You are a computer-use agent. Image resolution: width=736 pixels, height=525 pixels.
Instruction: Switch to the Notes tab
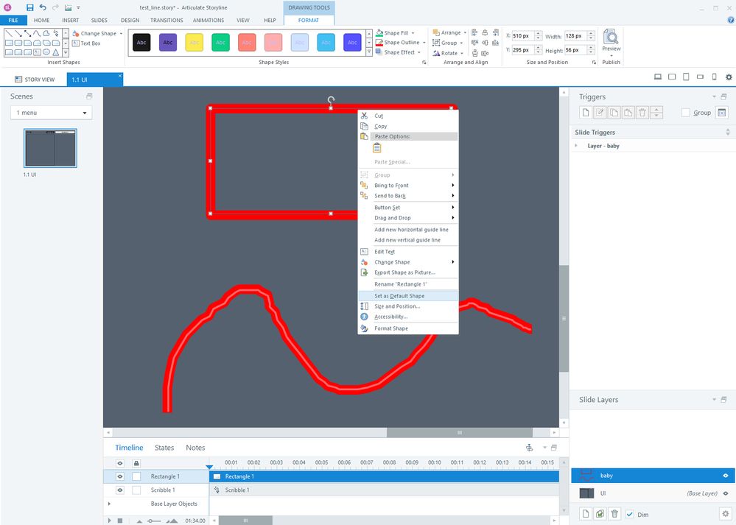[195, 448]
